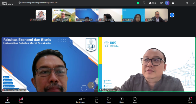Image resolution: width=196 pixels, height=104 pixels.
Task: Select tri mulyaningsih video thumbnail
Action: pos(87,15)
